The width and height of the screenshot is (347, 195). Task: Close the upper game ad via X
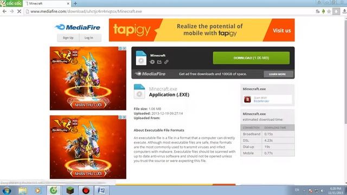click(x=124, y=48)
